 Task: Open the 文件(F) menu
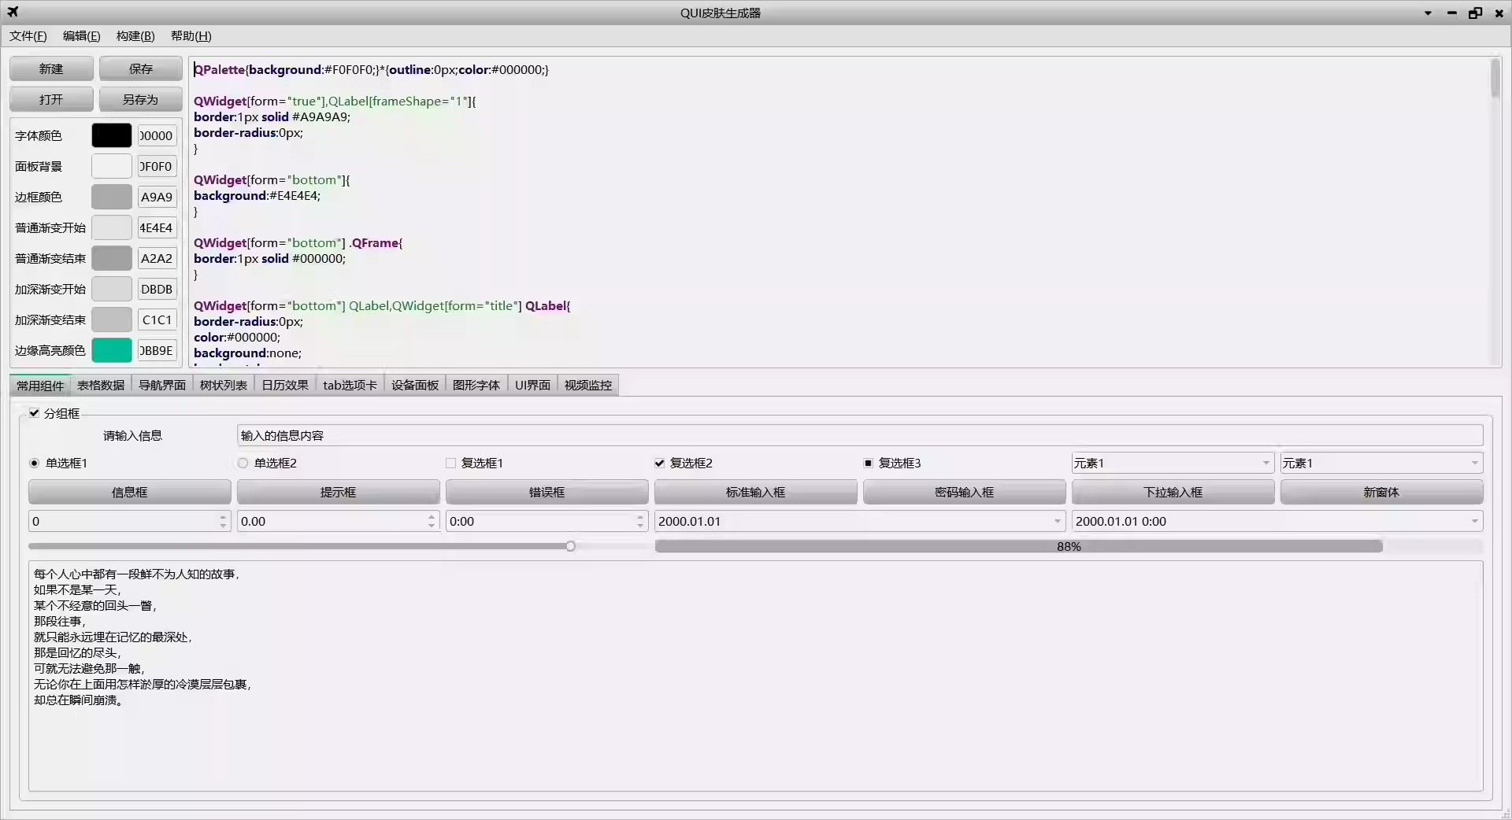pyautogui.click(x=28, y=36)
